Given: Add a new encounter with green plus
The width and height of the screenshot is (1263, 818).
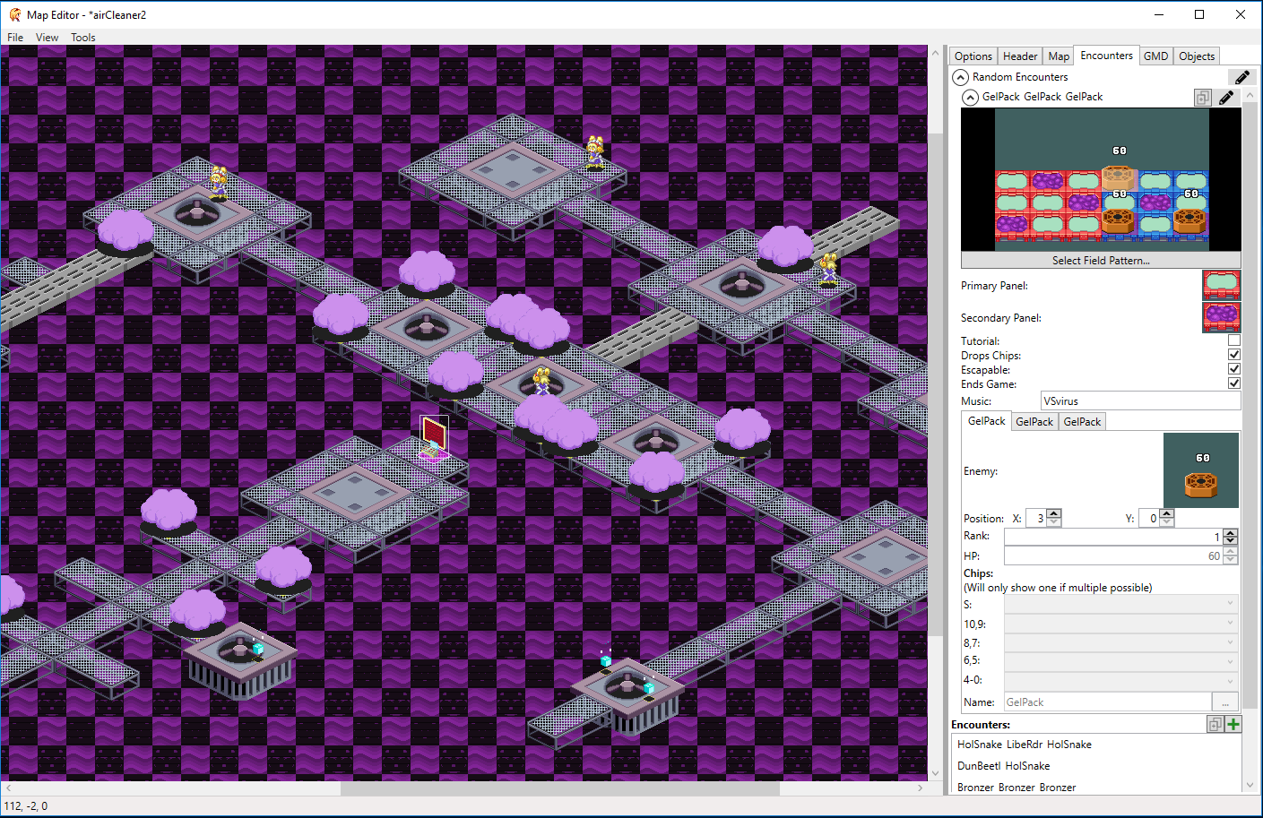Looking at the screenshot, I should pos(1233,724).
